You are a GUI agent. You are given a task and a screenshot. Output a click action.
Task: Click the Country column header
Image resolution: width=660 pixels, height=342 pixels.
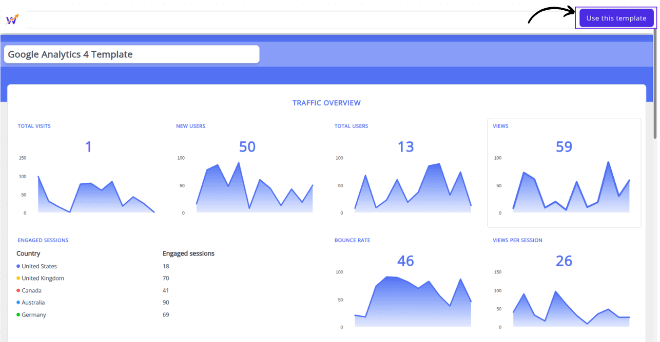point(28,253)
